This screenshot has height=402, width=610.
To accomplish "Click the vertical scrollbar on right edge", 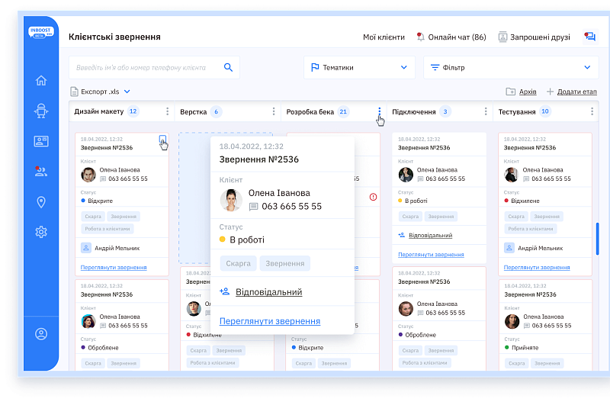I will coord(597,236).
